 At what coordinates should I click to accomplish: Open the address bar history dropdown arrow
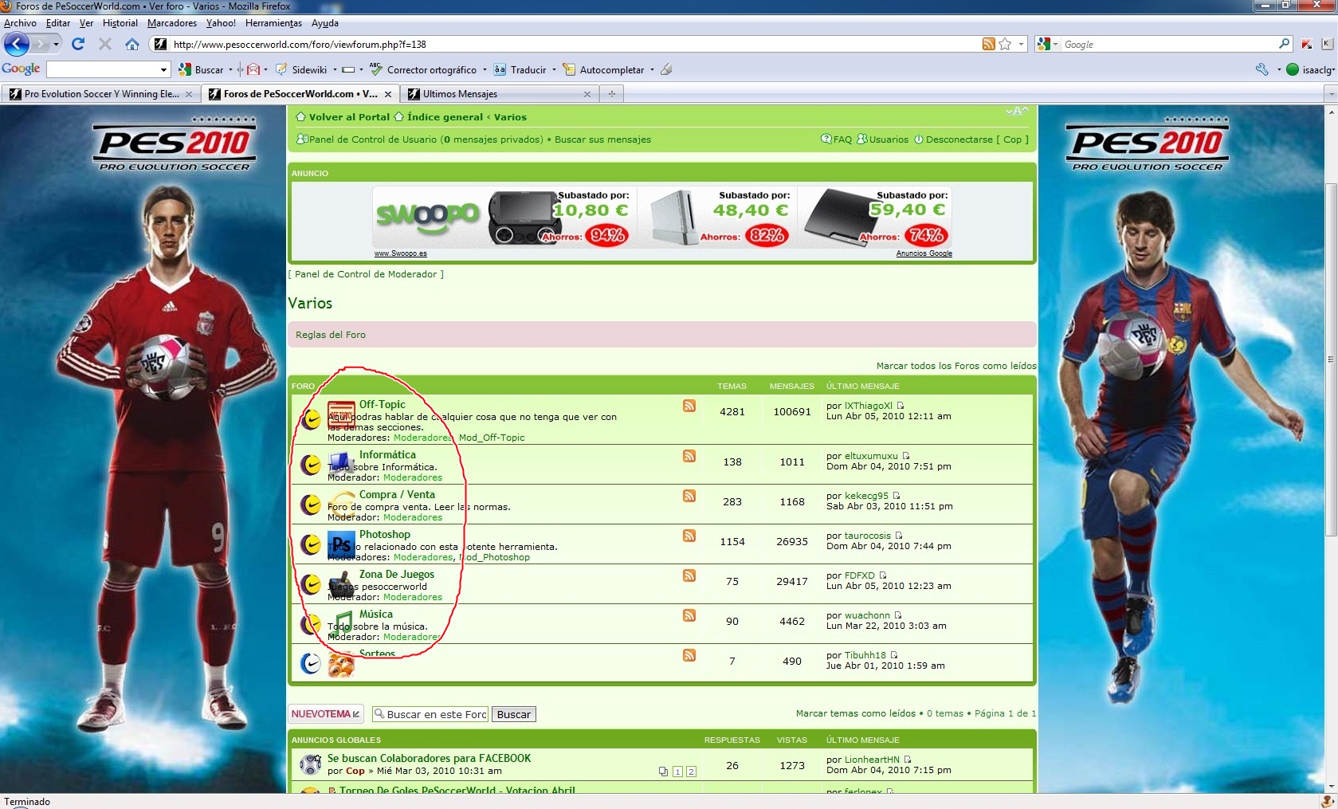coord(1021,44)
